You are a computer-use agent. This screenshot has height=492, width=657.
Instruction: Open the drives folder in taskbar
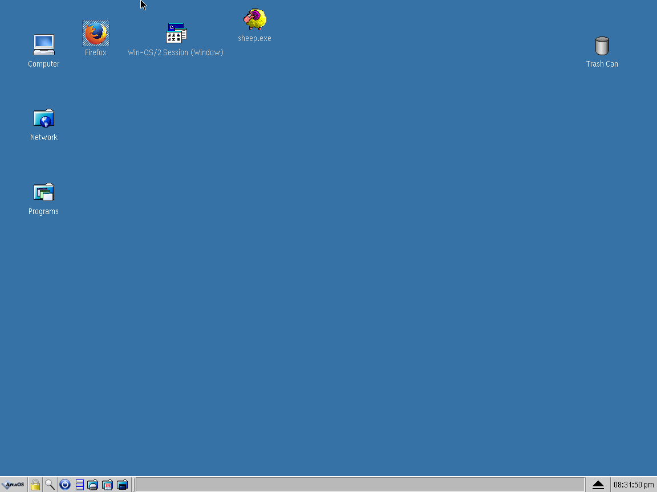[93, 485]
